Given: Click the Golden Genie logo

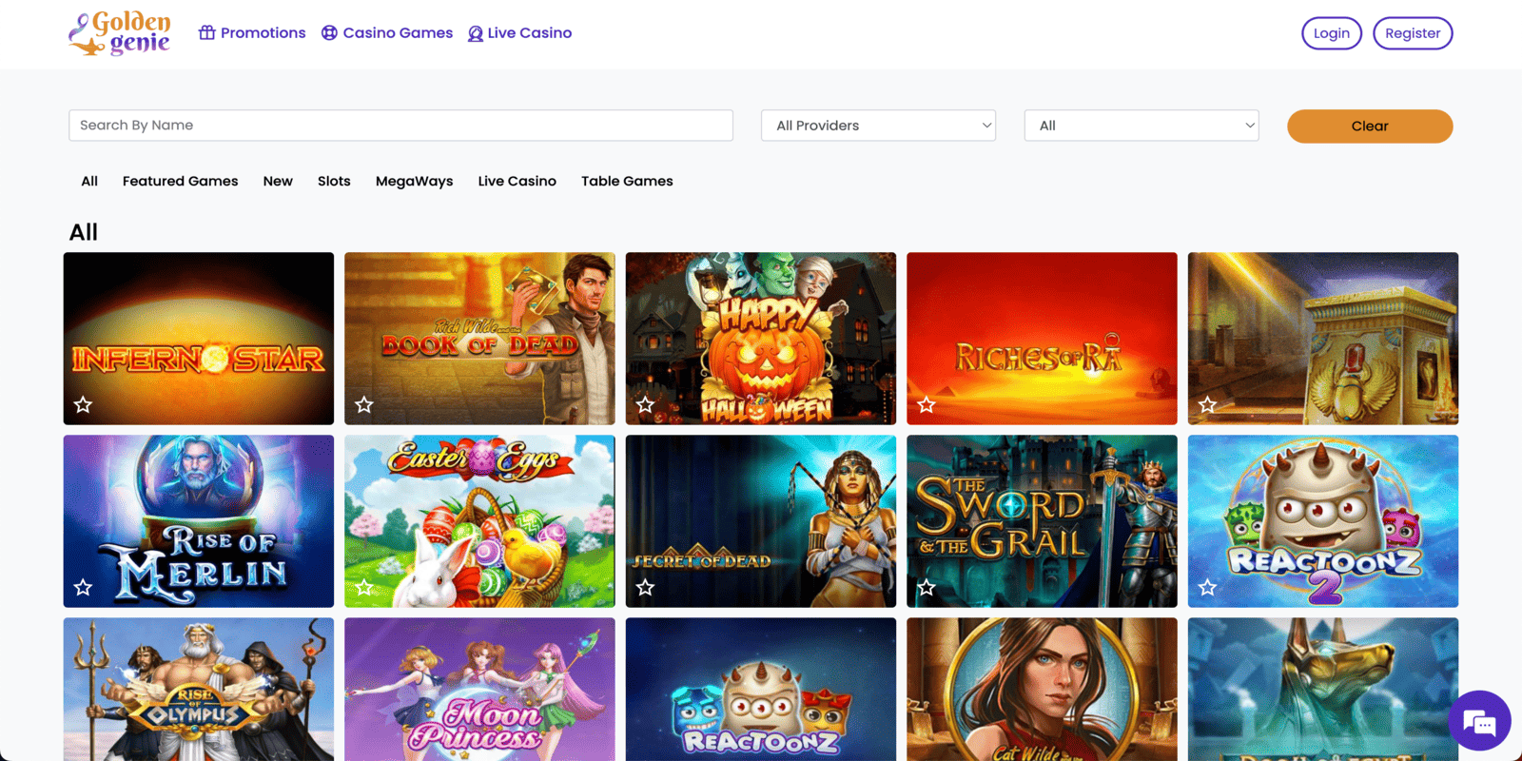Looking at the screenshot, I should [x=120, y=33].
